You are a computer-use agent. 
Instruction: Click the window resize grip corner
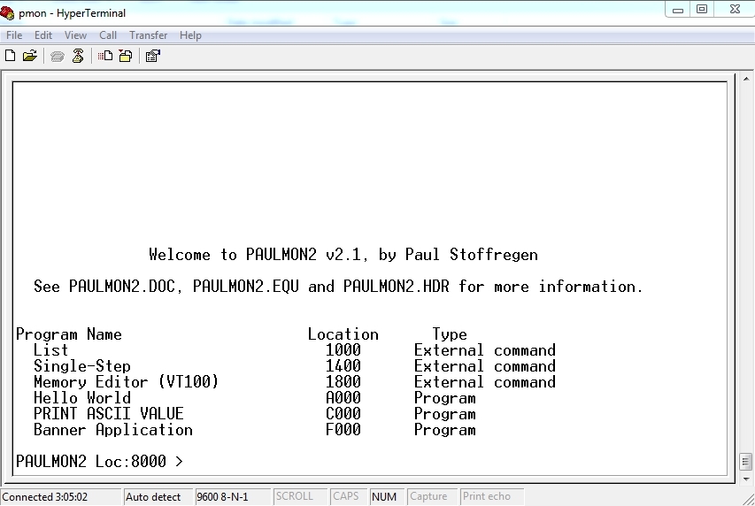click(748, 499)
